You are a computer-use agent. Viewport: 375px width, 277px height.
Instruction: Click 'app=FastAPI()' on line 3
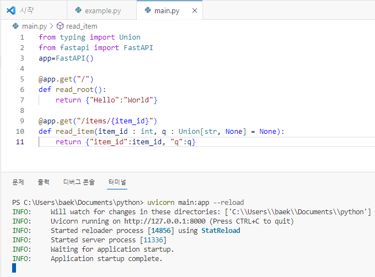pyautogui.click(x=66, y=58)
